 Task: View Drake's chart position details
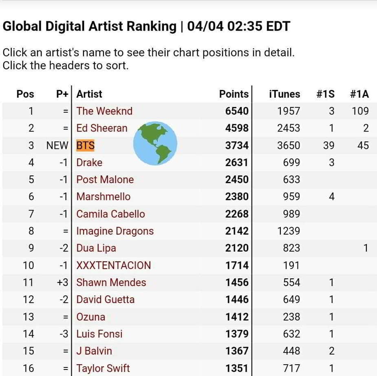coord(89,162)
